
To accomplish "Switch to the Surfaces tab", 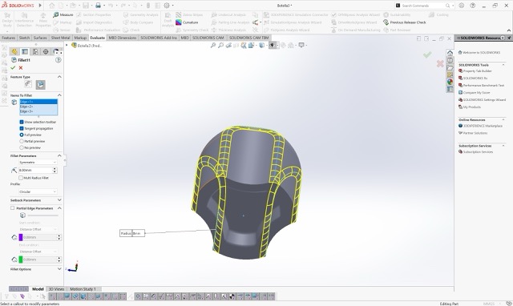I will click(40, 38).
